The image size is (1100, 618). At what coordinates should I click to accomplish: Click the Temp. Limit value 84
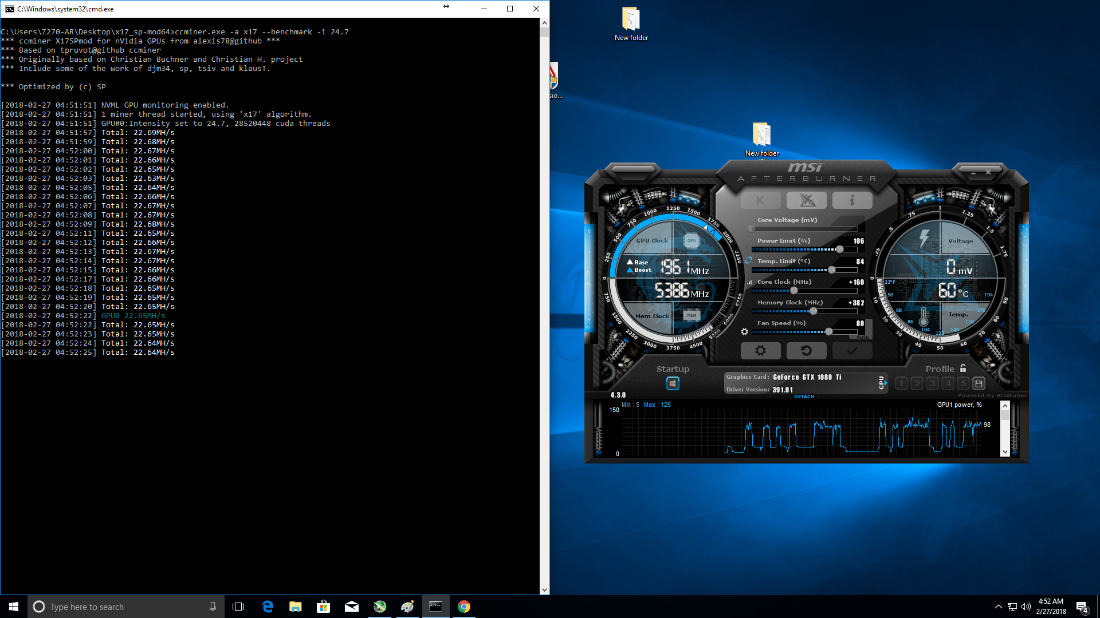point(860,262)
